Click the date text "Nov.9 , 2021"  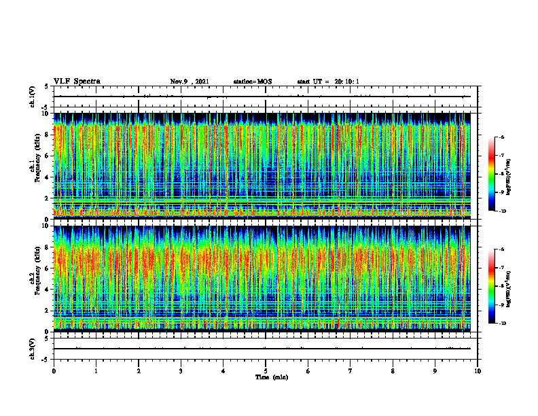pos(190,82)
